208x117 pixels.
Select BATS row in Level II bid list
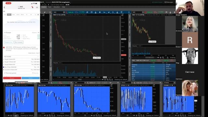click(x=148, y=74)
